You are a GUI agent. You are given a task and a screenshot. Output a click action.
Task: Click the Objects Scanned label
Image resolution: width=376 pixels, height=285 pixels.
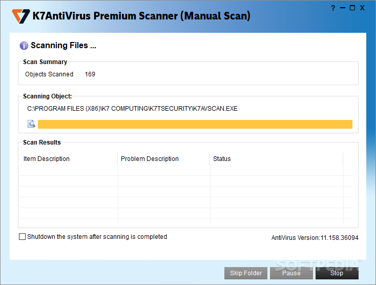point(49,74)
